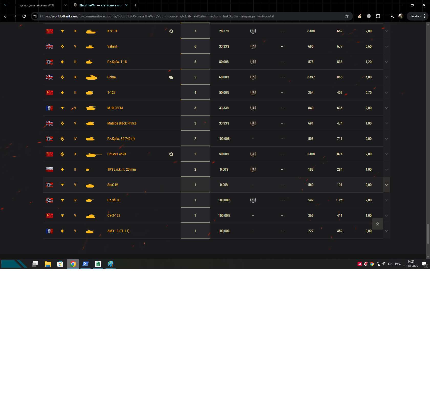Click the Cobra tank silhouette icon
Viewport: 430px width, 403px height.
click(92, 77)
